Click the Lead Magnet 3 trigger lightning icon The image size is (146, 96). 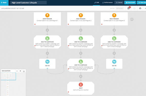[x=114, y=15]
